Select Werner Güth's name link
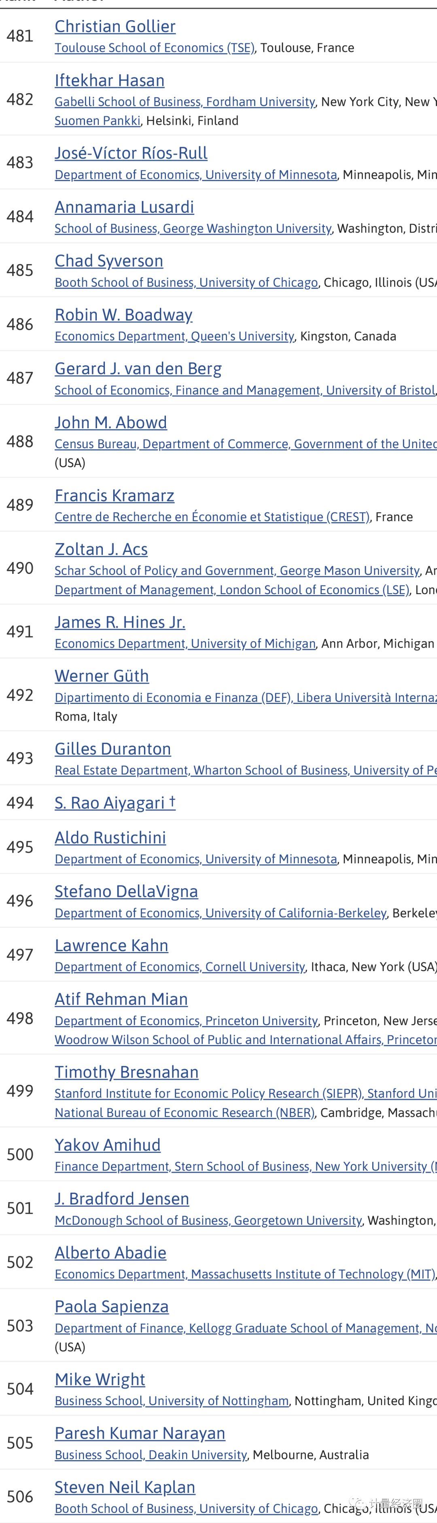The image size is (437, 1523). pyautogui.click(x=102, y=676)
